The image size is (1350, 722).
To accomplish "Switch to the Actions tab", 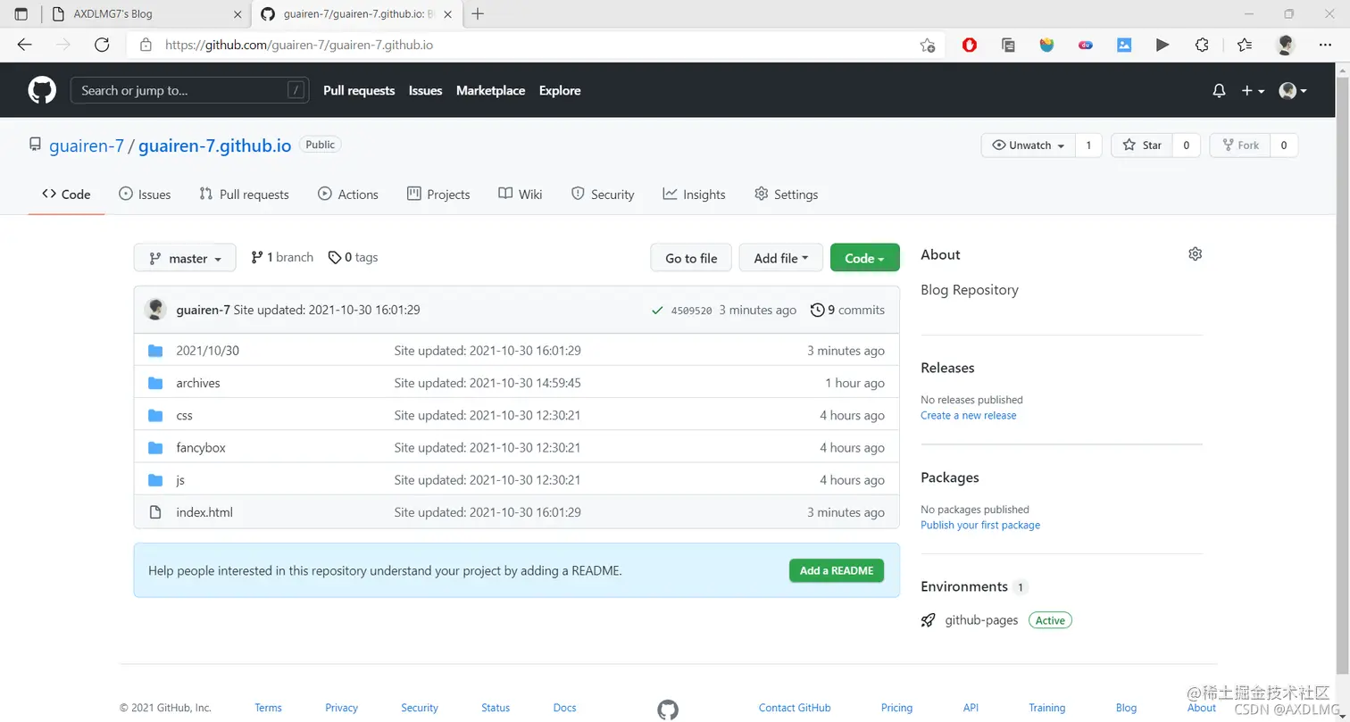I will click(x=348, y=195).
